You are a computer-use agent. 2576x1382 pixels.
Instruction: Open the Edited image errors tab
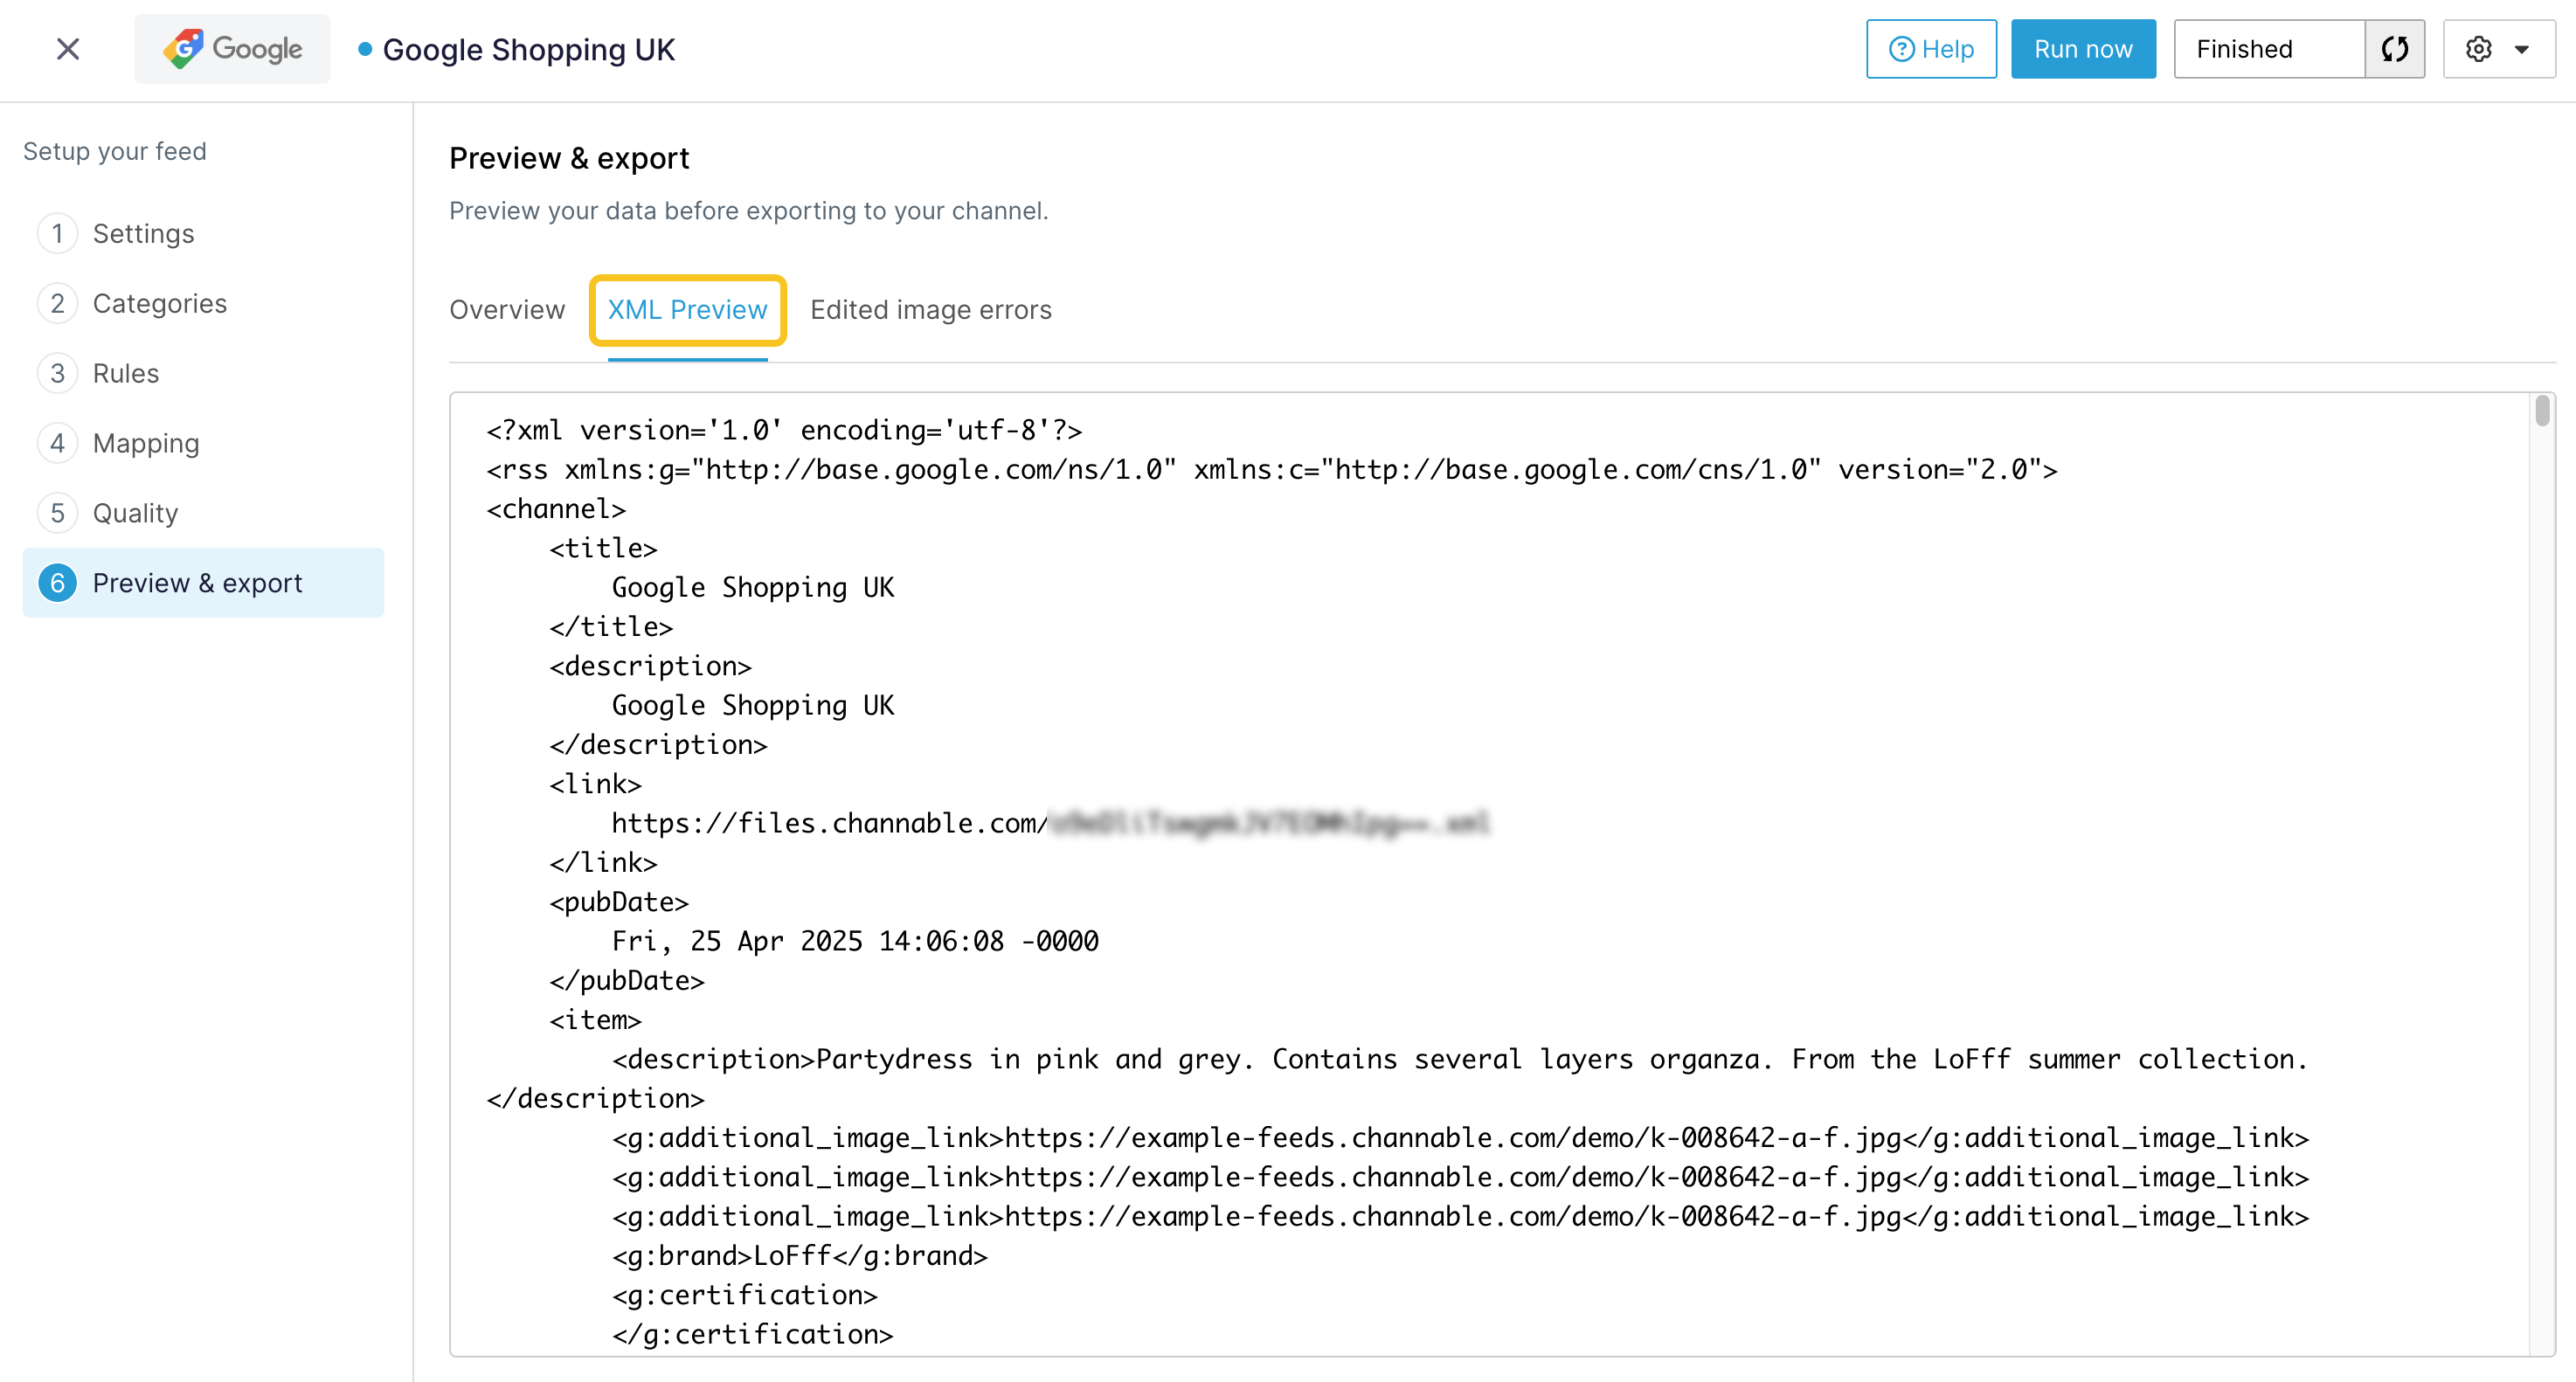coord(930,310)
